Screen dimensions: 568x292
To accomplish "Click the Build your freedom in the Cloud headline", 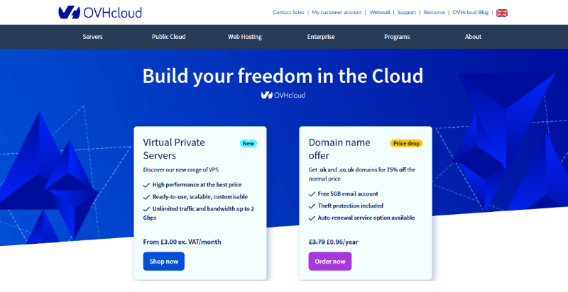I will [283, 76].
